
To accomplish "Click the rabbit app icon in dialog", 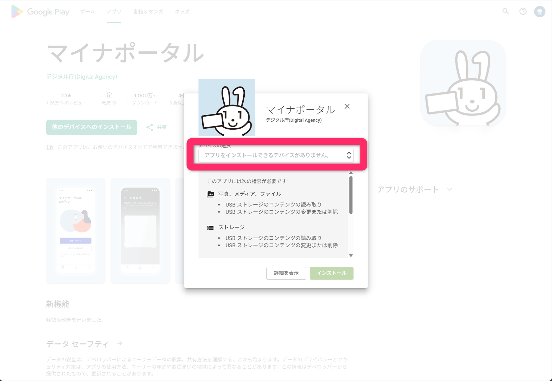I will tap(227, 108).
